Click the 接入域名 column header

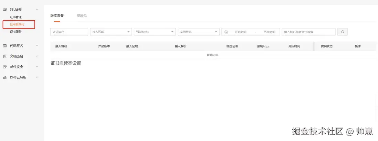(61, 46)
